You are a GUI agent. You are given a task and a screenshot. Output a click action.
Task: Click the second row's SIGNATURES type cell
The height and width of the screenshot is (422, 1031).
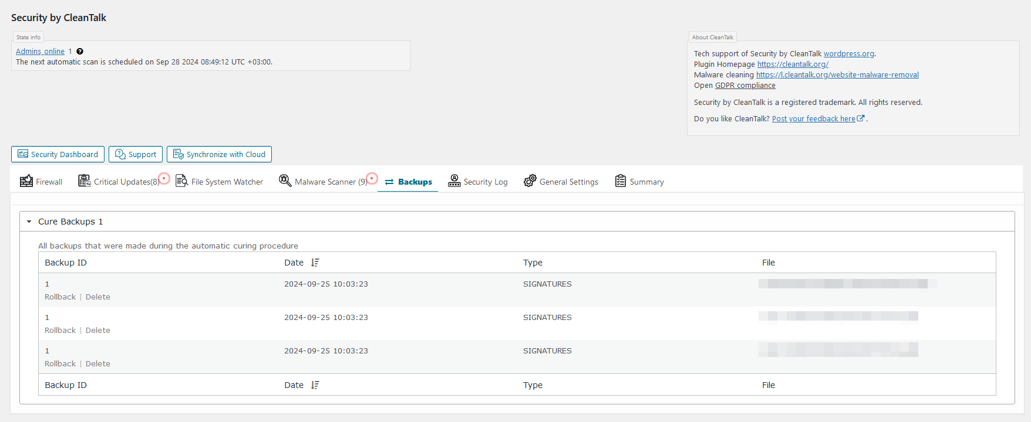coord(547,318)
